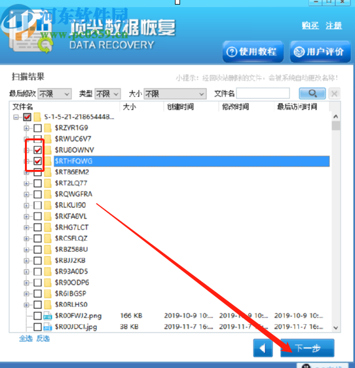This screenshot has height=368, width=355.
Task: Click the folder icon of $RBJJ2KB
Action: [x=48, y=260]
